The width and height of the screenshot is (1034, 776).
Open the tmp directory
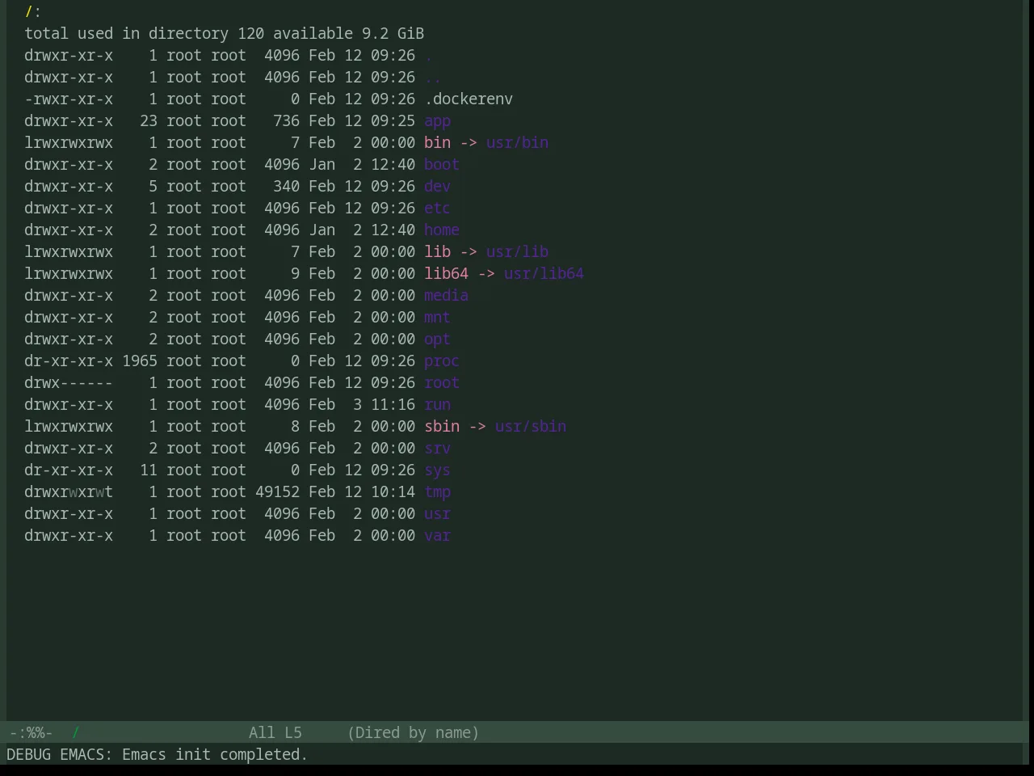[x=437, y=492]
